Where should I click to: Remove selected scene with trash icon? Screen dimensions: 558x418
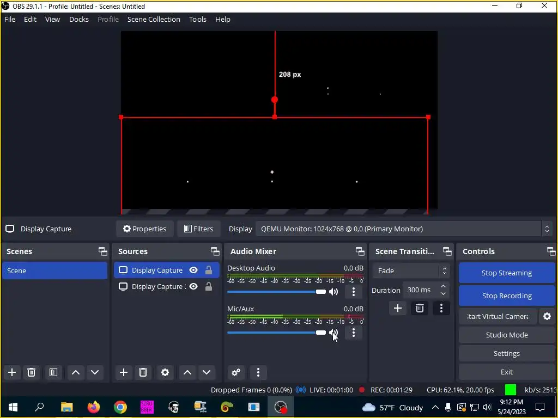pyautogui.click(x=31, y=372)
